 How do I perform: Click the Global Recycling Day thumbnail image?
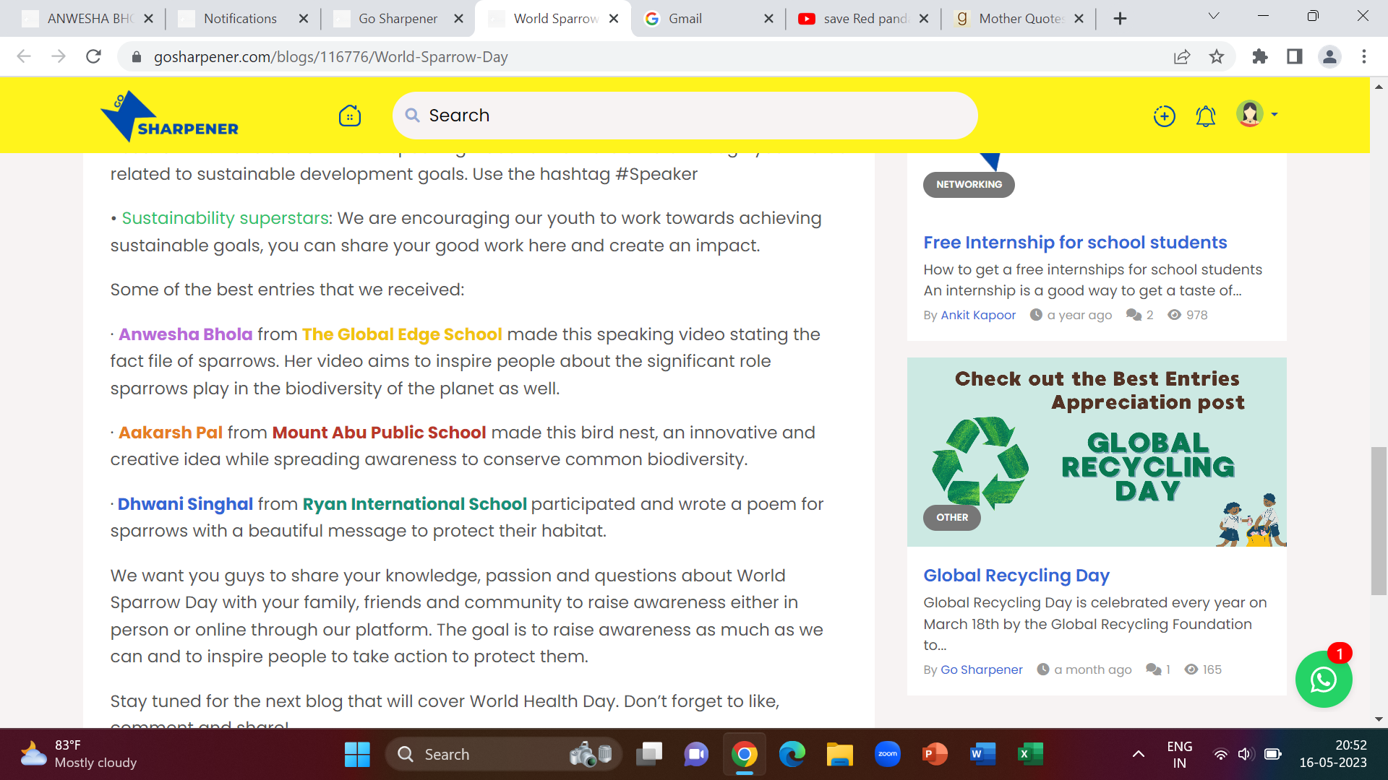[1096, 452]
